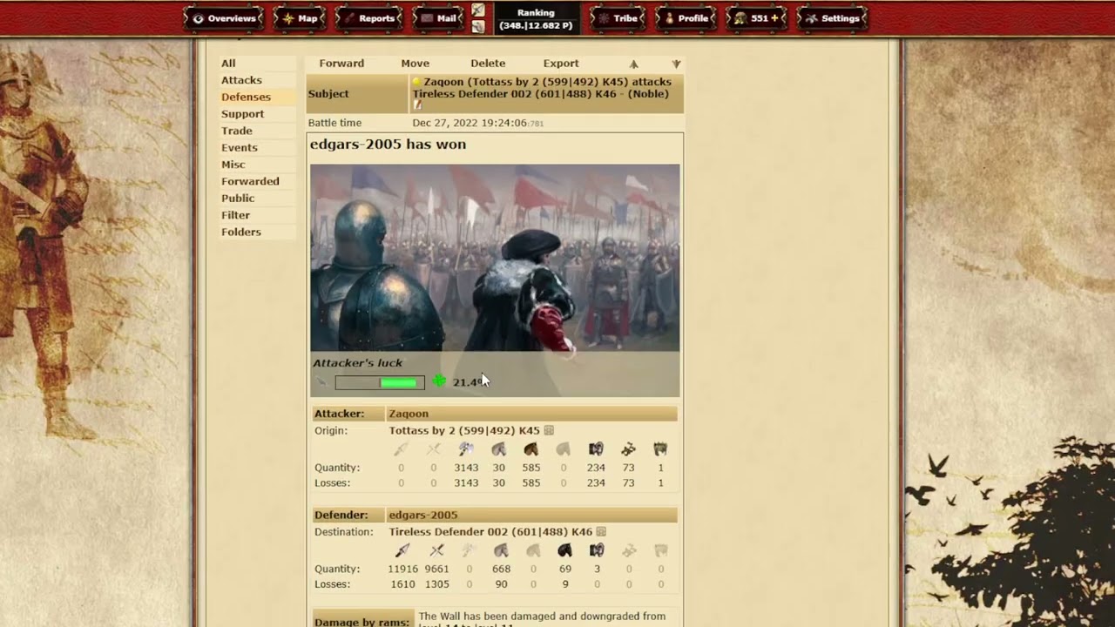The width and height of the screenshot is (1115, 627).
Task: Click the yellow dot report status icon
Action: pos(417,82)
